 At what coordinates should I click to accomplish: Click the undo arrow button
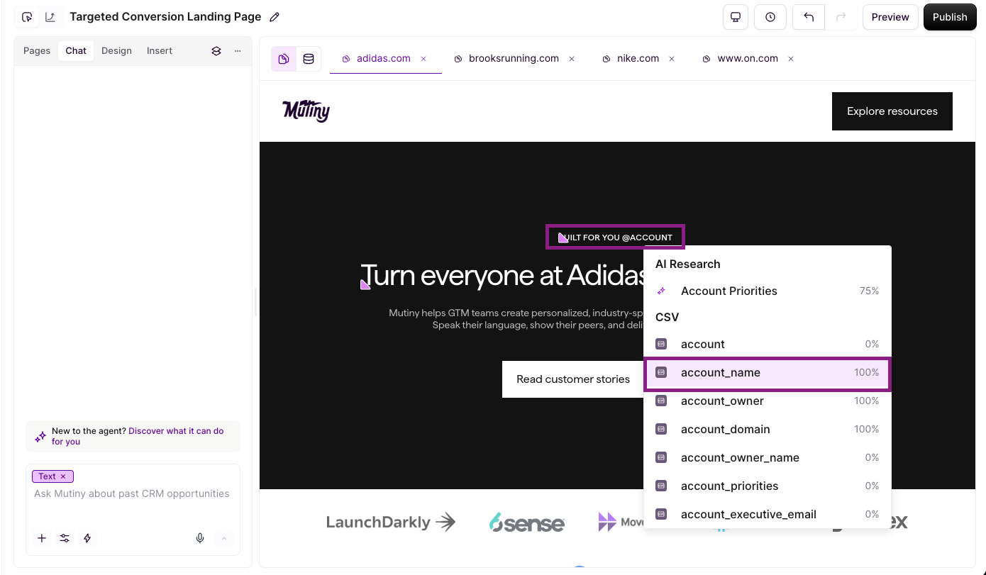(x=809, y=17)
